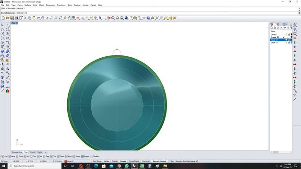Toggle the End osnap checkbox
The height and width of the screenshot is (169, 301).
[3, 156]
